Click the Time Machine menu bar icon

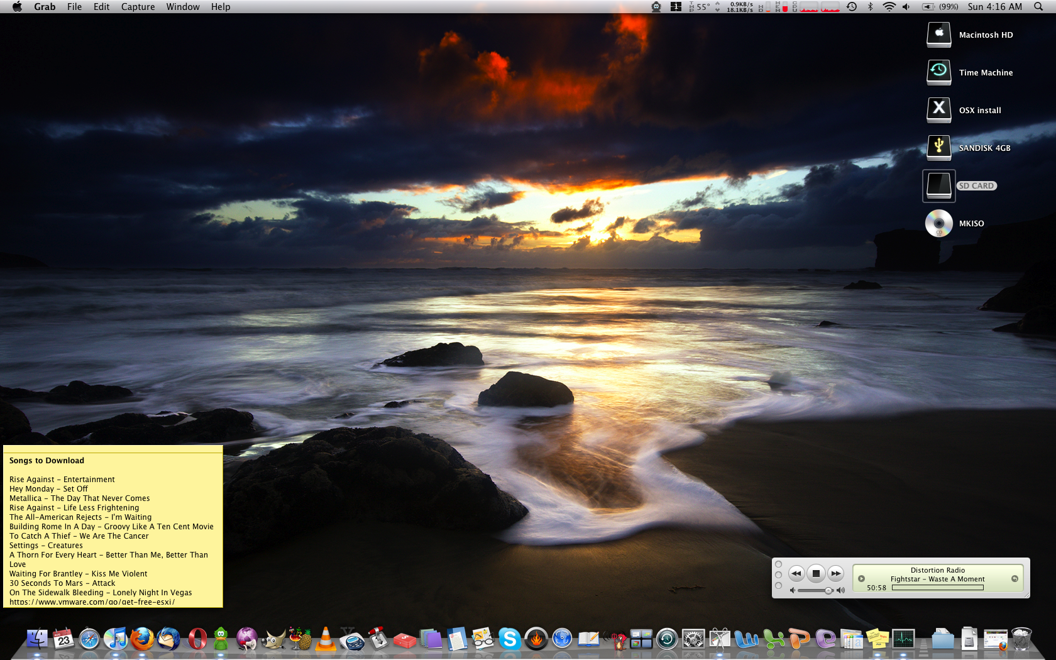(x=852, y=7)
